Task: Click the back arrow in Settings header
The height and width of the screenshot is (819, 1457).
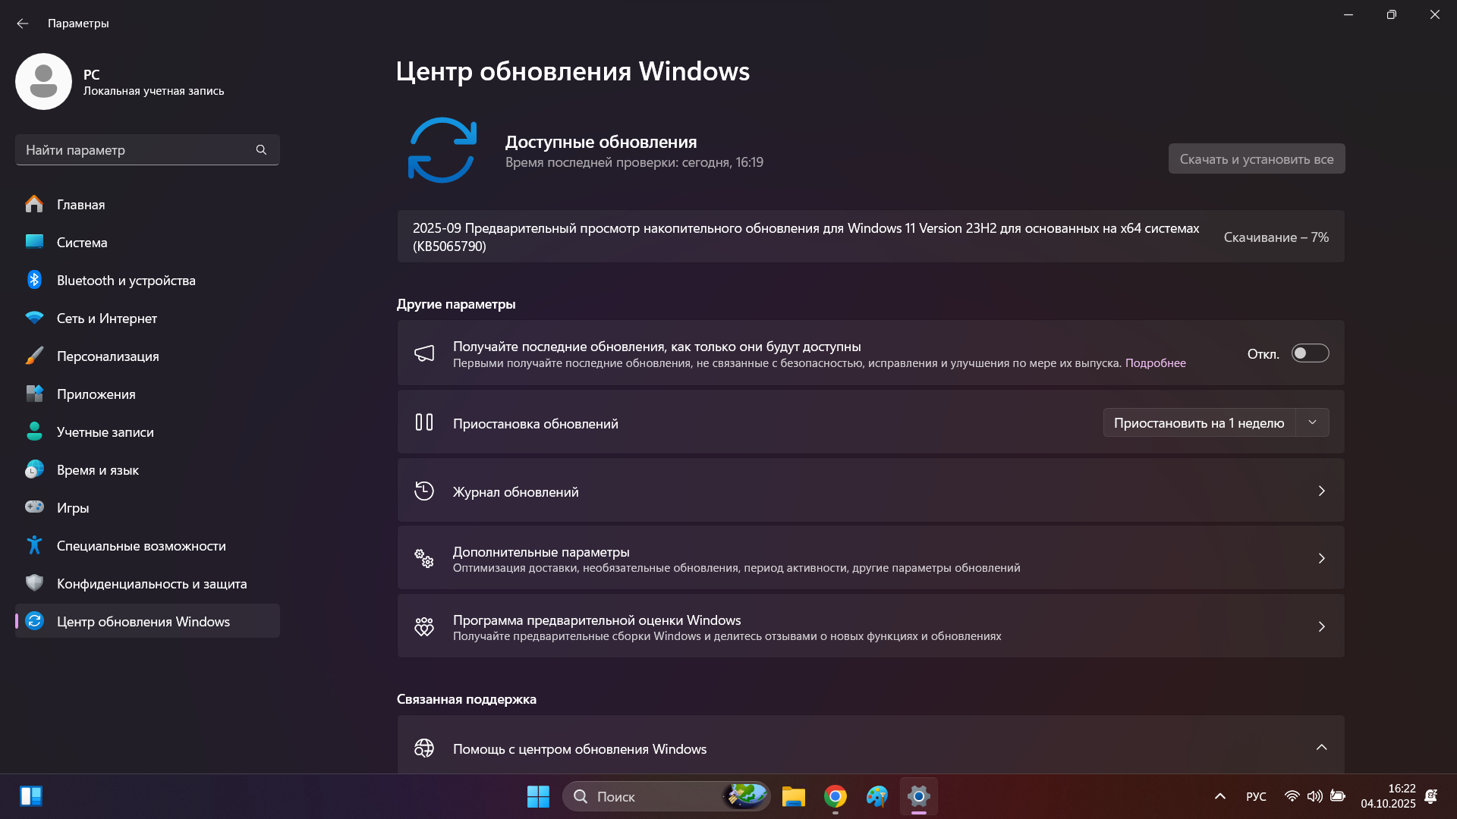Action: coord(23,24)
